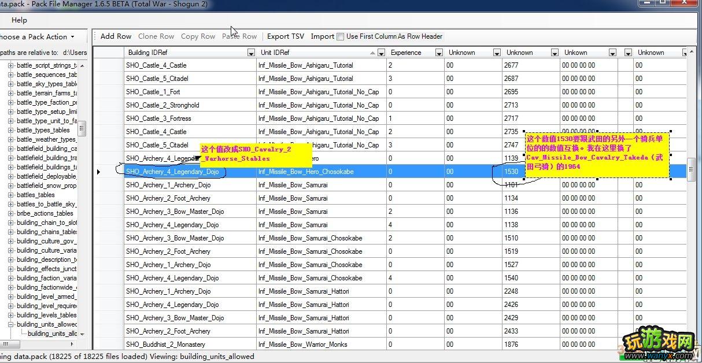
Task: Click the current row pointer in row header
Action: [x=98, y=172]
